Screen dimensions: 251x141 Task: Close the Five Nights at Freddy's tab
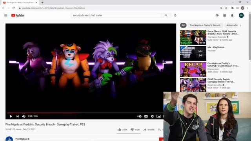pos(36,3)
